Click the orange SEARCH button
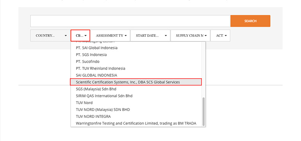Viewport: 301px width, 141px height. (x=250, y=21)
